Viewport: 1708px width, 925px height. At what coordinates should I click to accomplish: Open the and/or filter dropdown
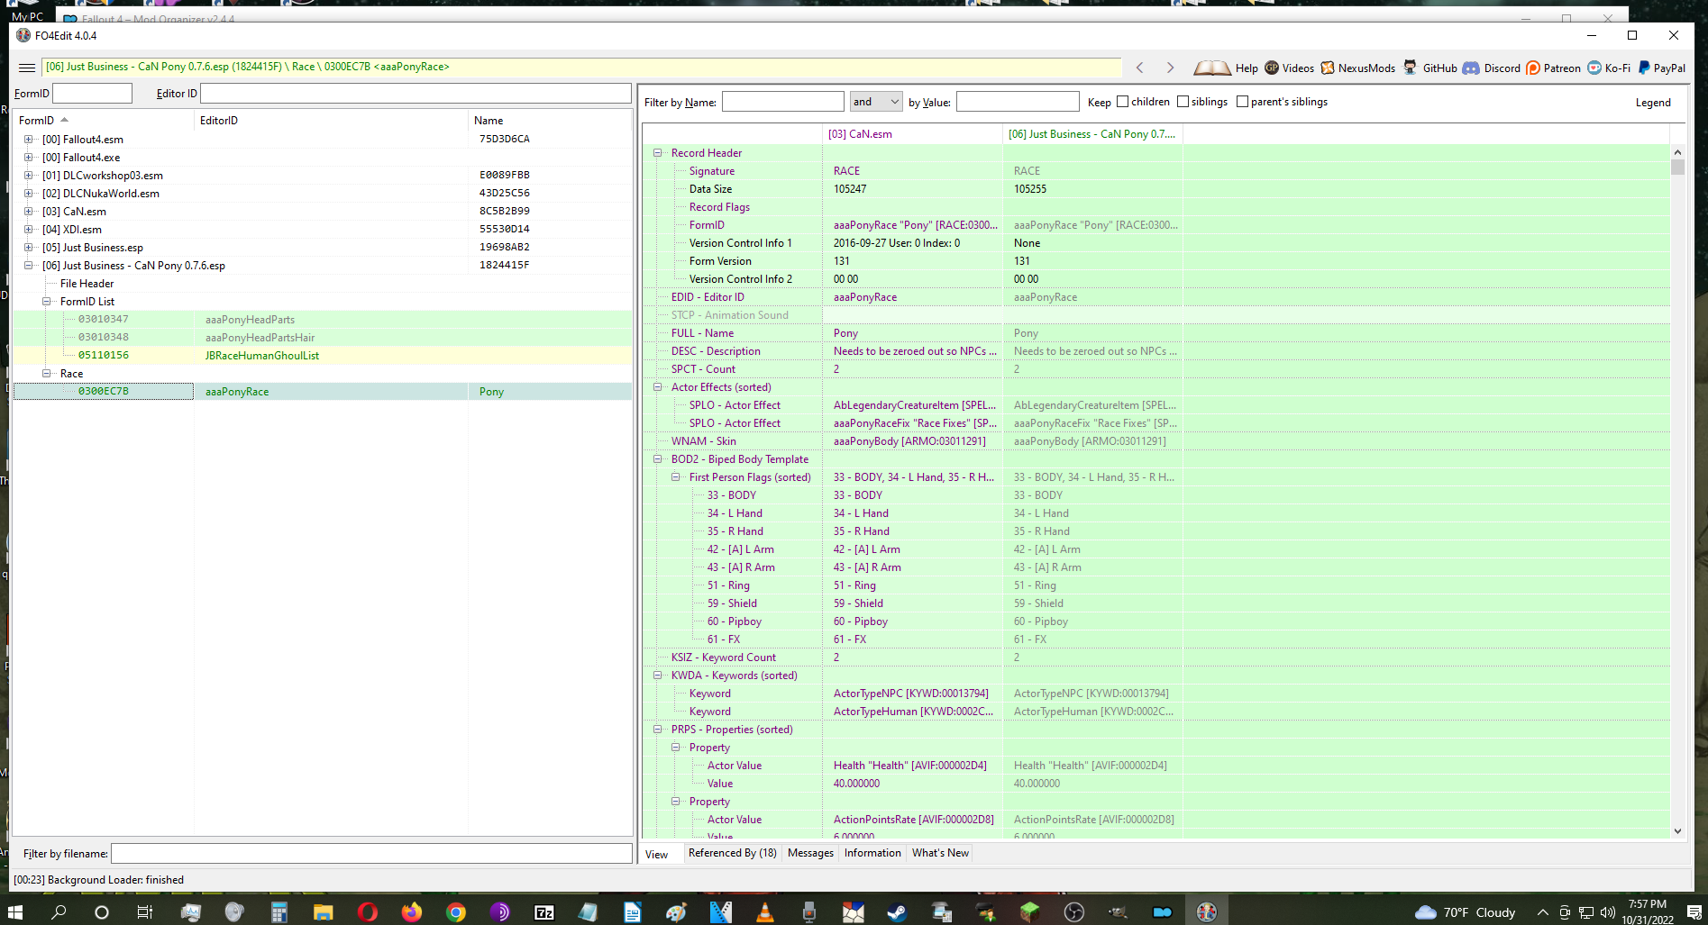click(876, 102)
